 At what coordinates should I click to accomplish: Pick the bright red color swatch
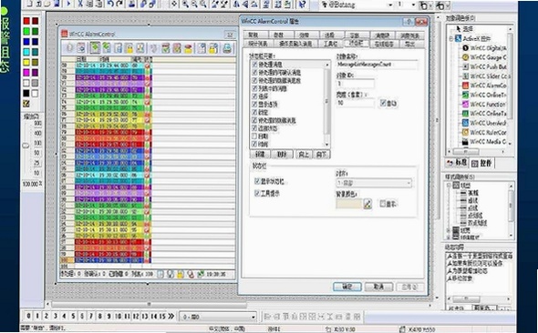[26, 21]
